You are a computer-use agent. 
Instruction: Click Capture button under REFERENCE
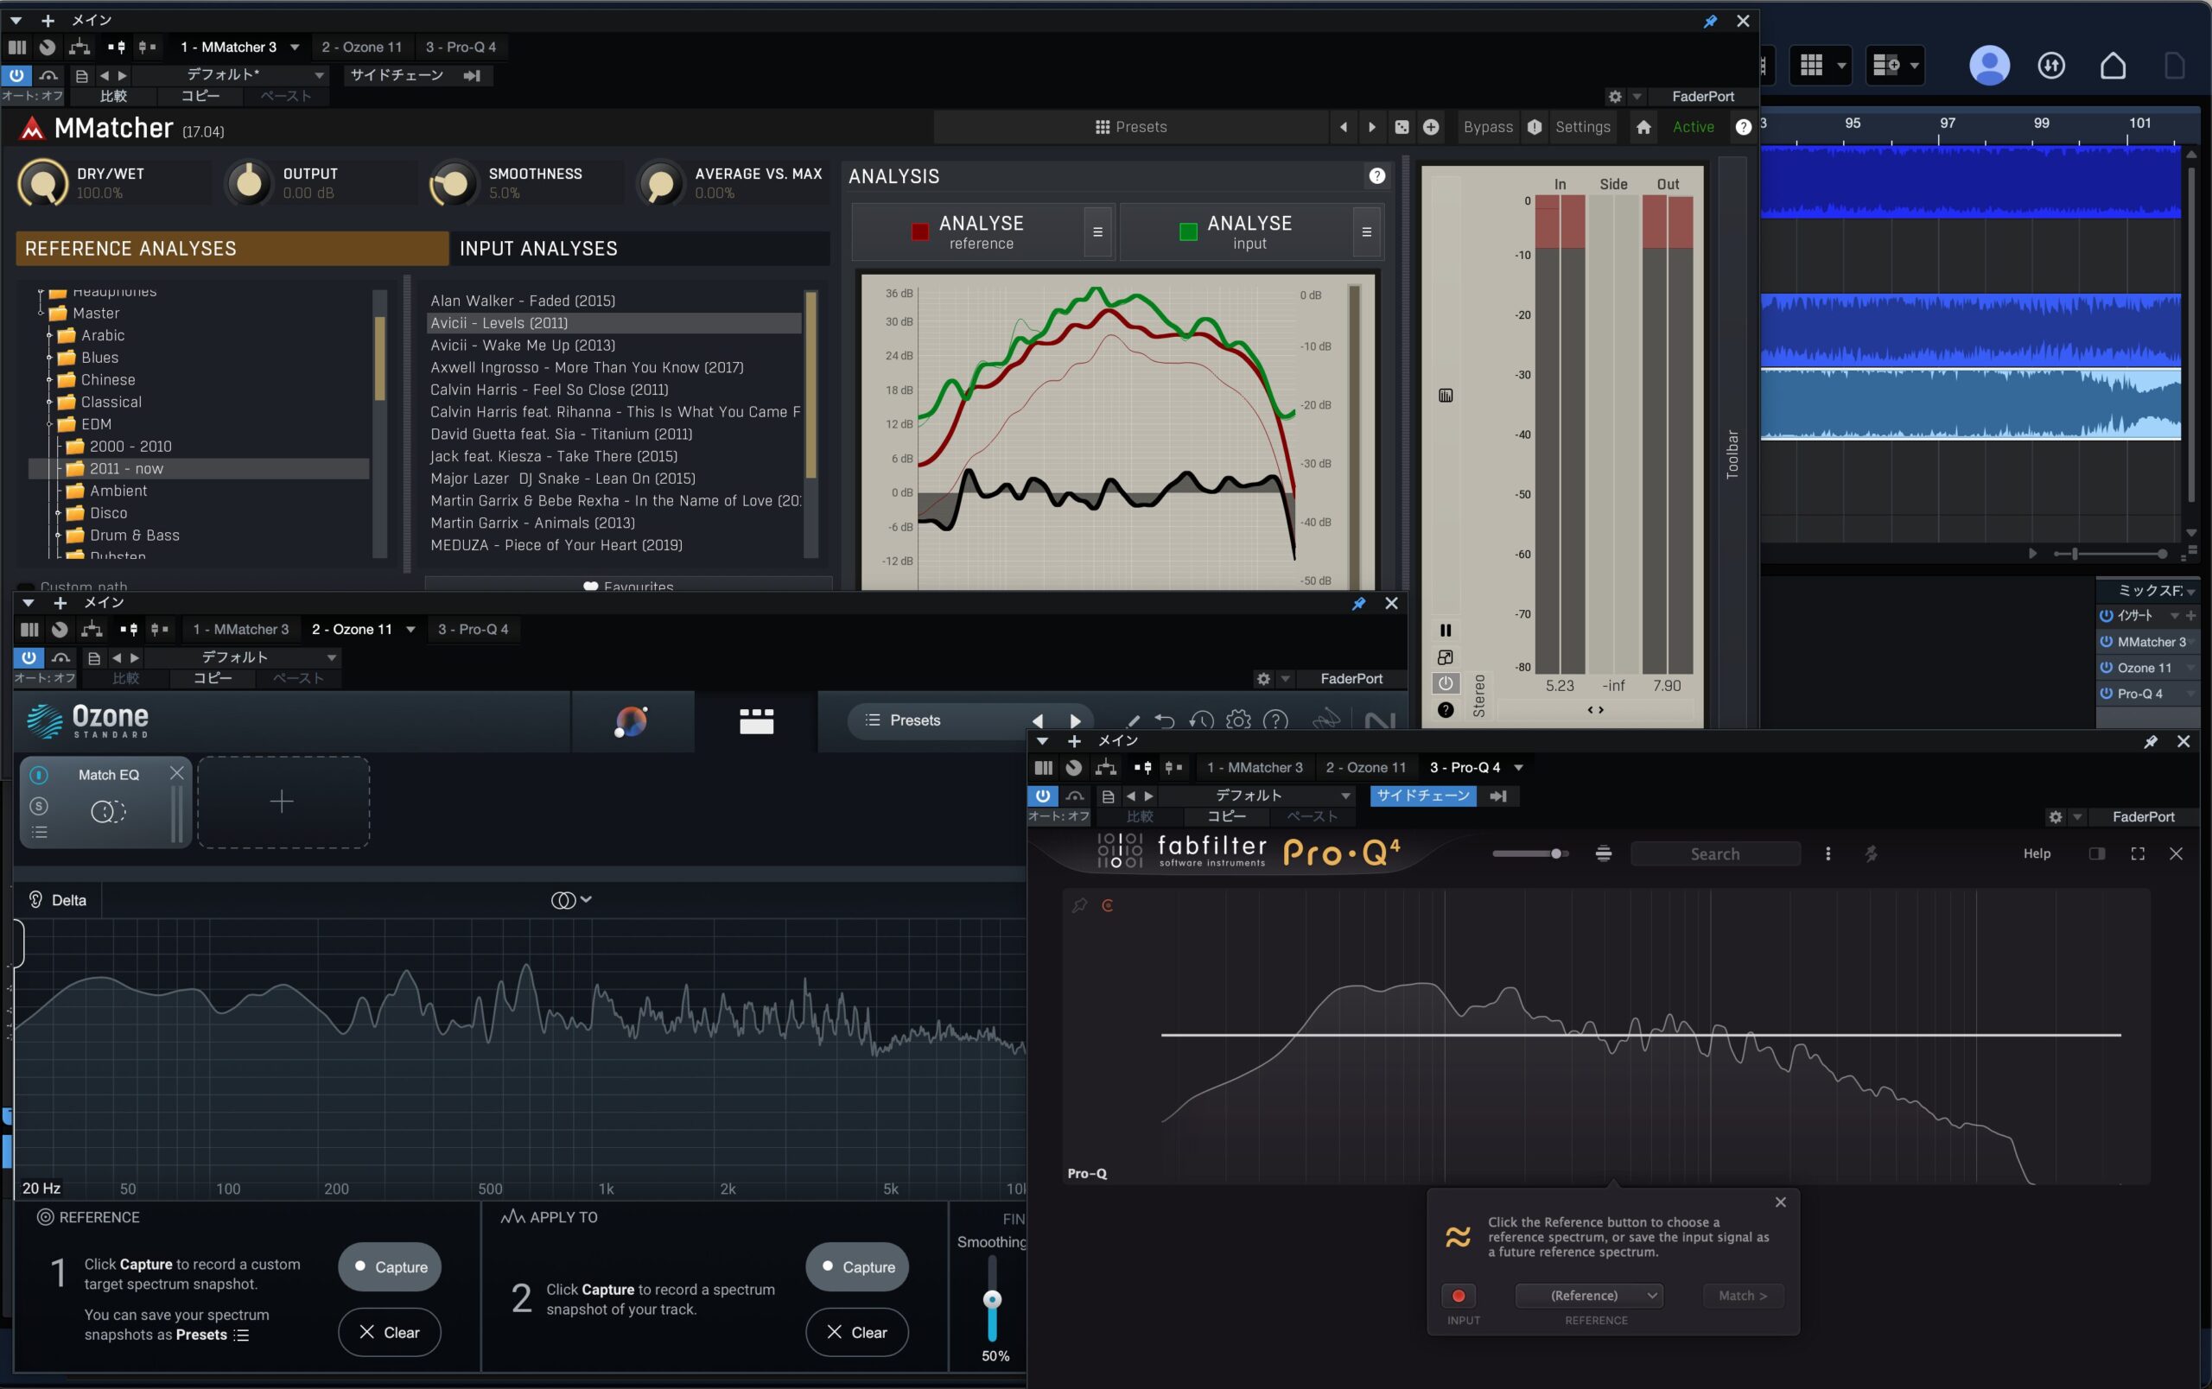[x=390, y=1267]
